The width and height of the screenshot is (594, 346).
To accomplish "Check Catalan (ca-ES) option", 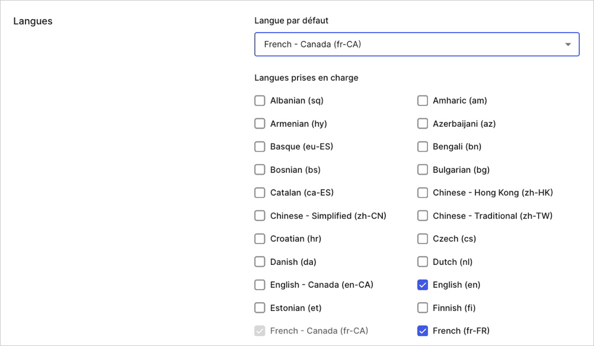I will (260, 193).
